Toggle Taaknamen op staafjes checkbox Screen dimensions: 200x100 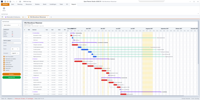pyautogui.click(x=4, y=59)
